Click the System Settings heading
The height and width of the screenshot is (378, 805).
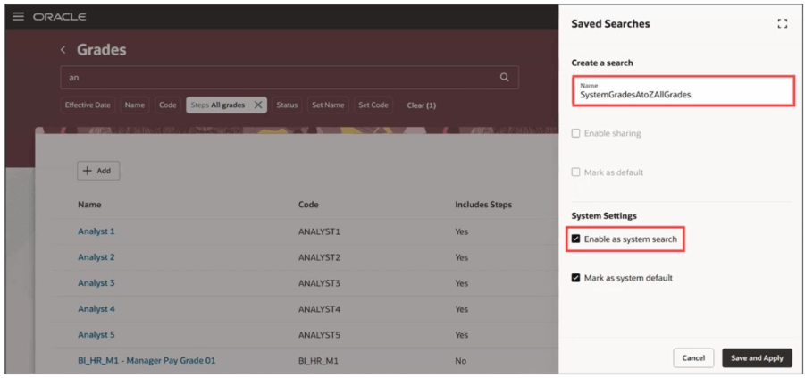point(604,216)
